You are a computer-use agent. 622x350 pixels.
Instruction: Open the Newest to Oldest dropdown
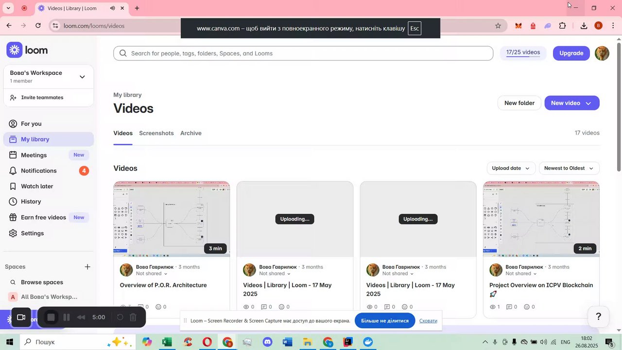point(569,168)
